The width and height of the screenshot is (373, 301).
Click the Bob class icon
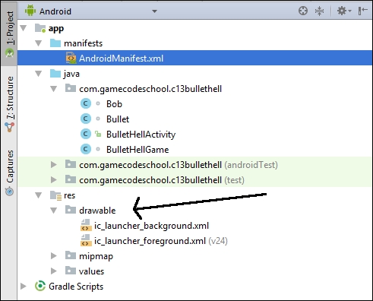(86, 103)
